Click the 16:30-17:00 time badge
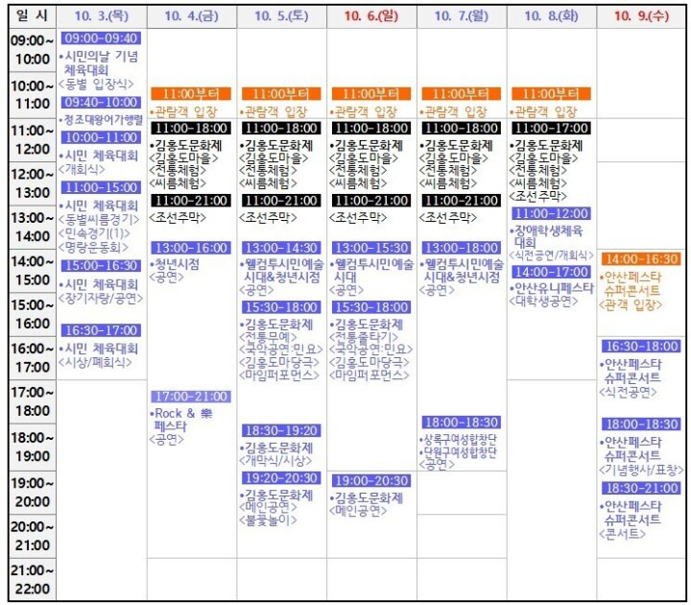This screenshot has width=691, height=605. click(102, 330)
